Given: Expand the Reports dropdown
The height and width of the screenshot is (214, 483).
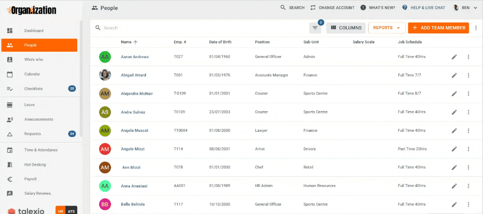Looking at the screenshot, I should [386, 28].
